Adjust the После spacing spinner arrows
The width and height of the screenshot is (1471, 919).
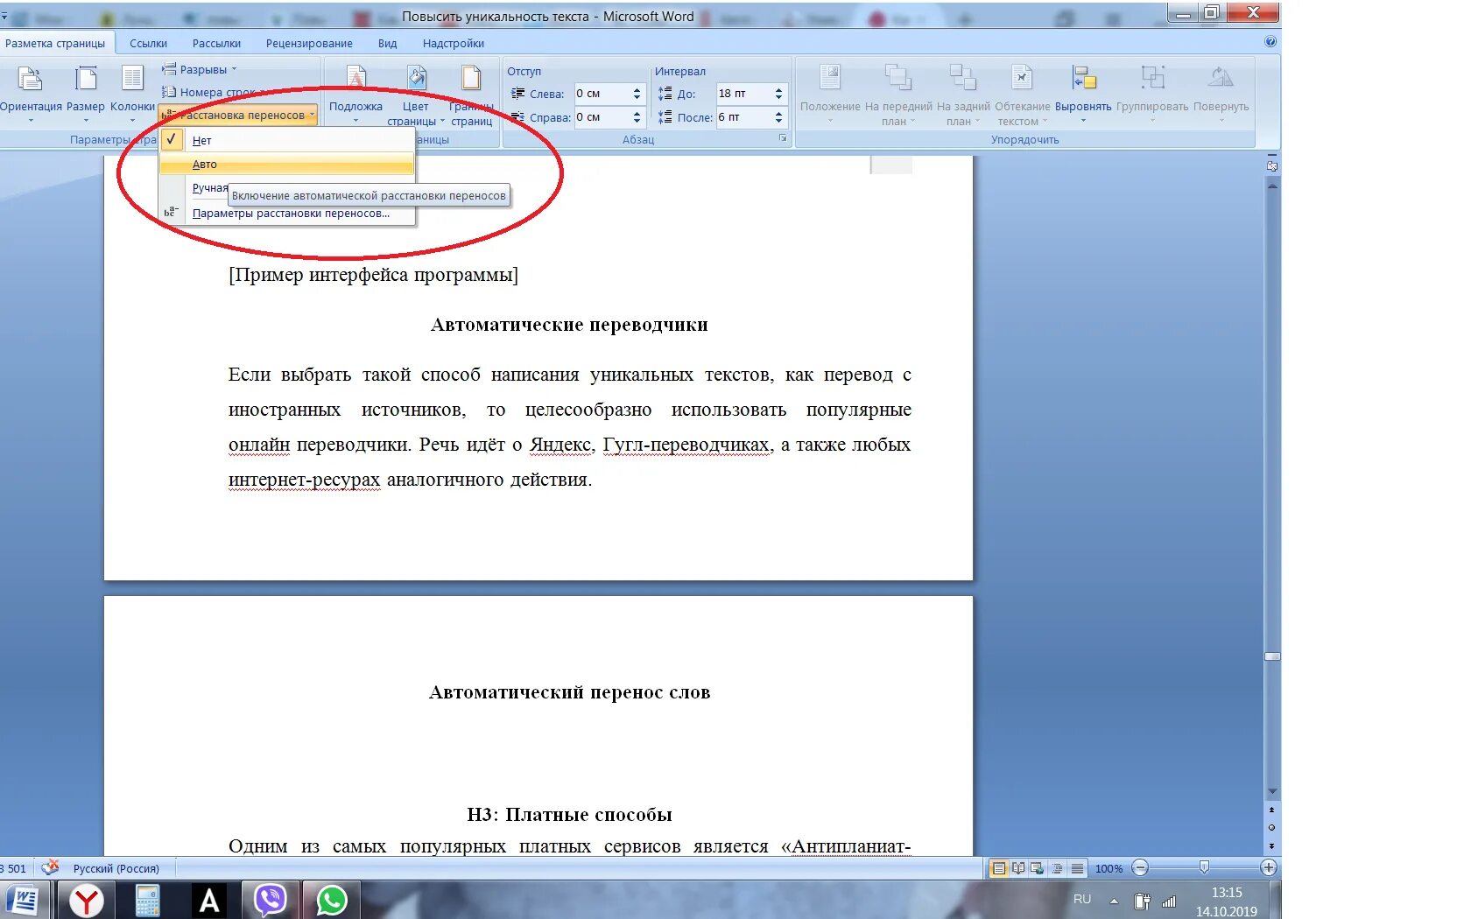point(779,117)
